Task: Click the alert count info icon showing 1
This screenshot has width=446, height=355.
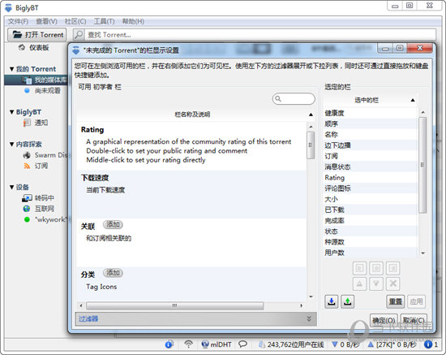Action: [x=431, y=344]
